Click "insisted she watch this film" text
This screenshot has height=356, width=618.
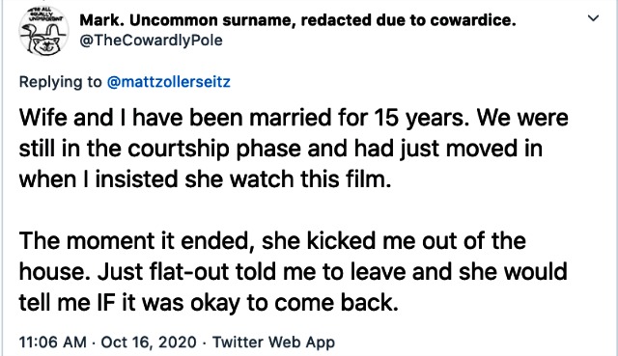coord(243,179)
